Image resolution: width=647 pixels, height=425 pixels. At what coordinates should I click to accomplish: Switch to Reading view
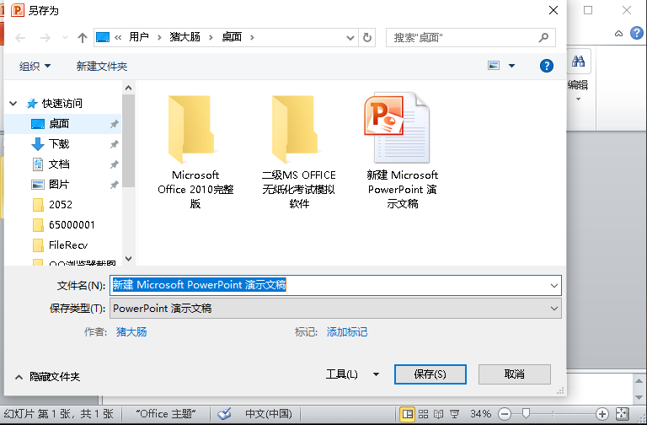439,414
